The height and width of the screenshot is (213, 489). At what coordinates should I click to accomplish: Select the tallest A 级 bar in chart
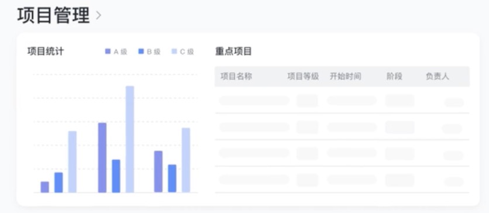click(x=102, y=157)
